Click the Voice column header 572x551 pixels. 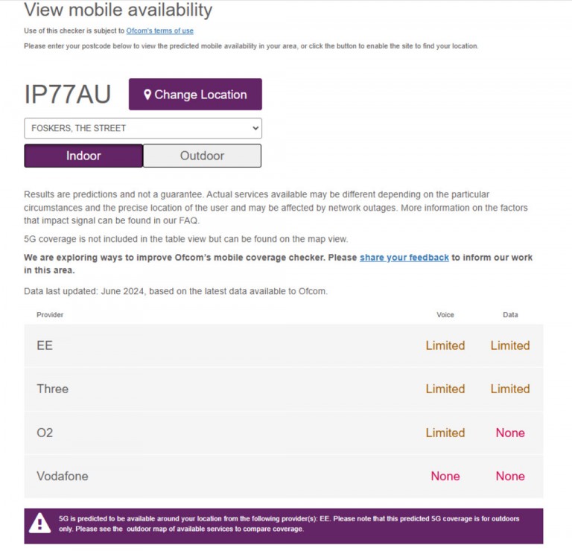point(445,315)
